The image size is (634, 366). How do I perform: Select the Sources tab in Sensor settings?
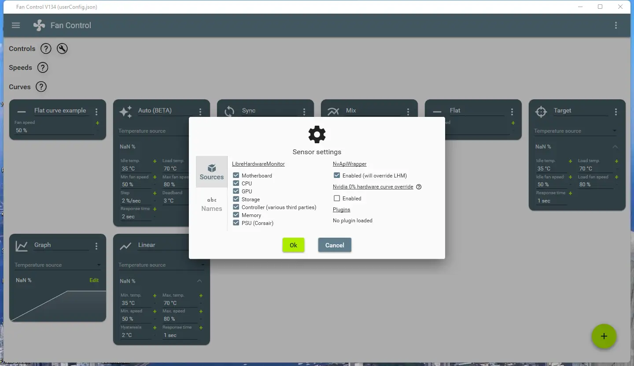click(212, 172)
